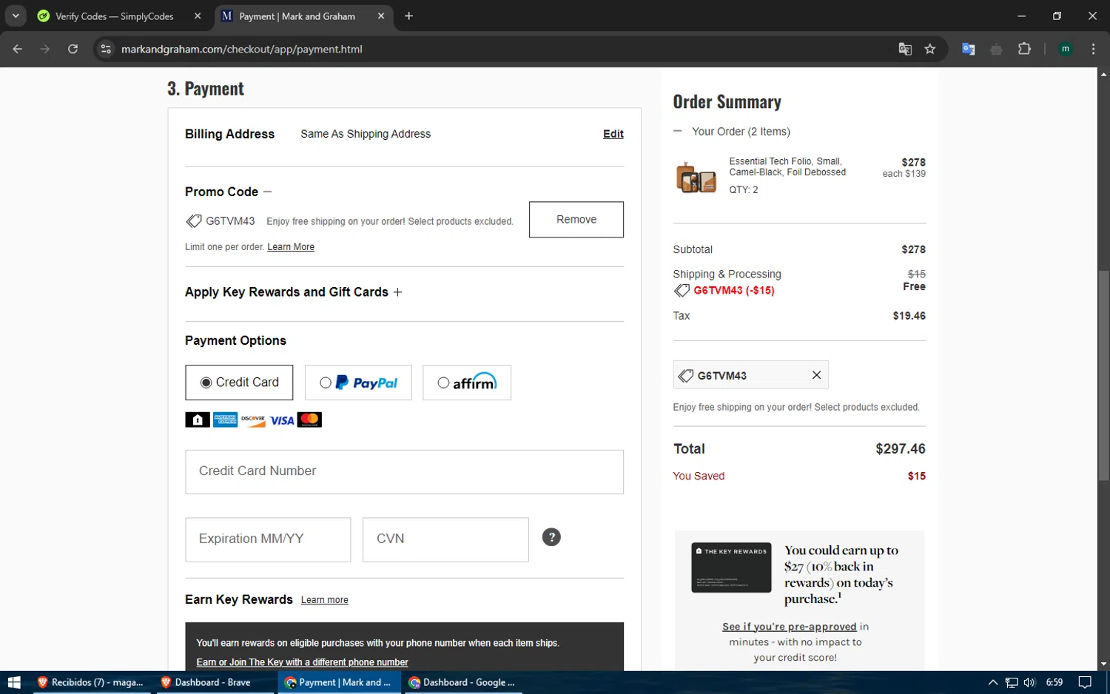Click The Key Rewards card image
Image resolution: width=1110 pixels, height=694 pixels.
click(731, 567)
